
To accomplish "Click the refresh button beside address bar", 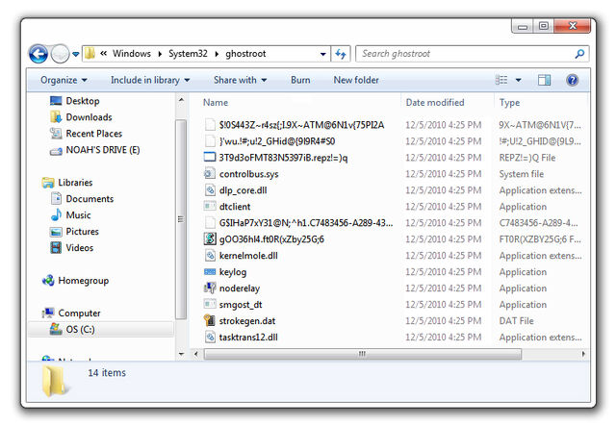I will [x=340, y=54].
